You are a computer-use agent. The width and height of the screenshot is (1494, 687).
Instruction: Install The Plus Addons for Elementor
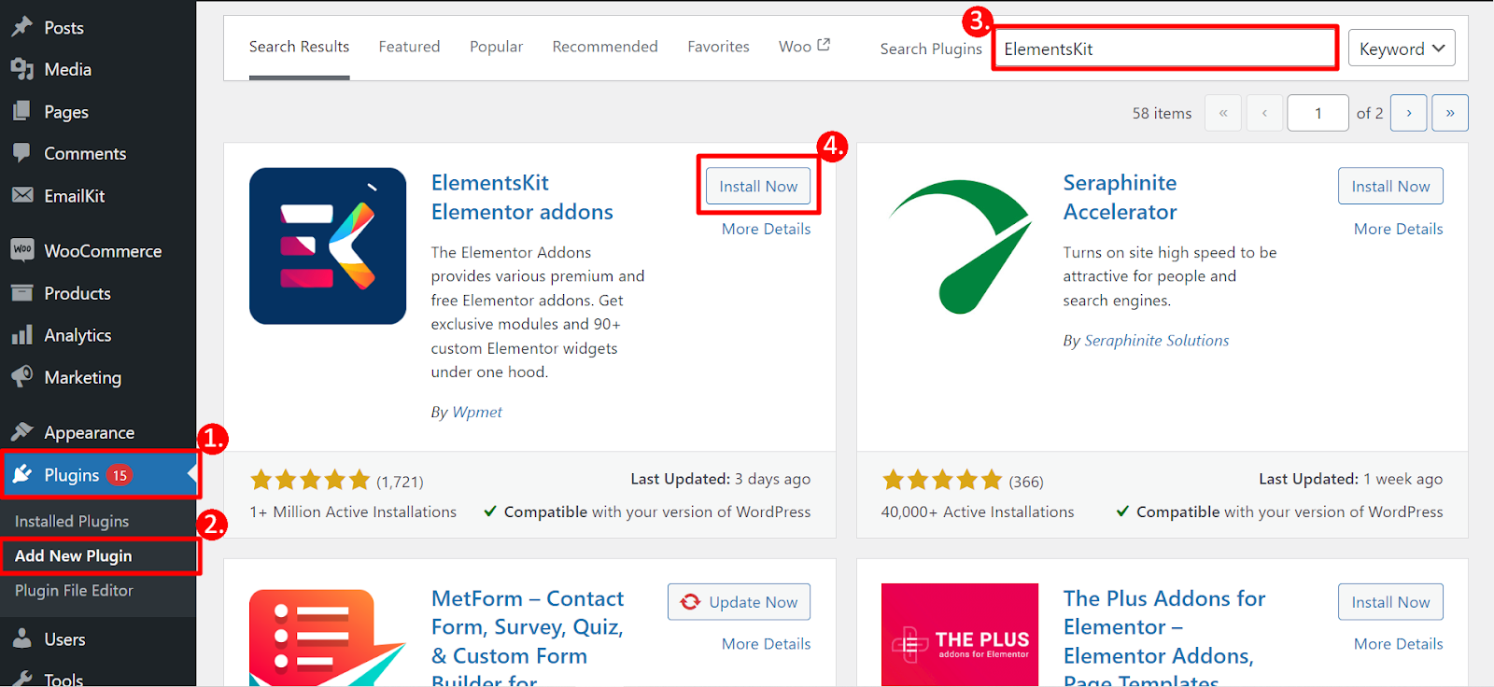point(1390,602)
